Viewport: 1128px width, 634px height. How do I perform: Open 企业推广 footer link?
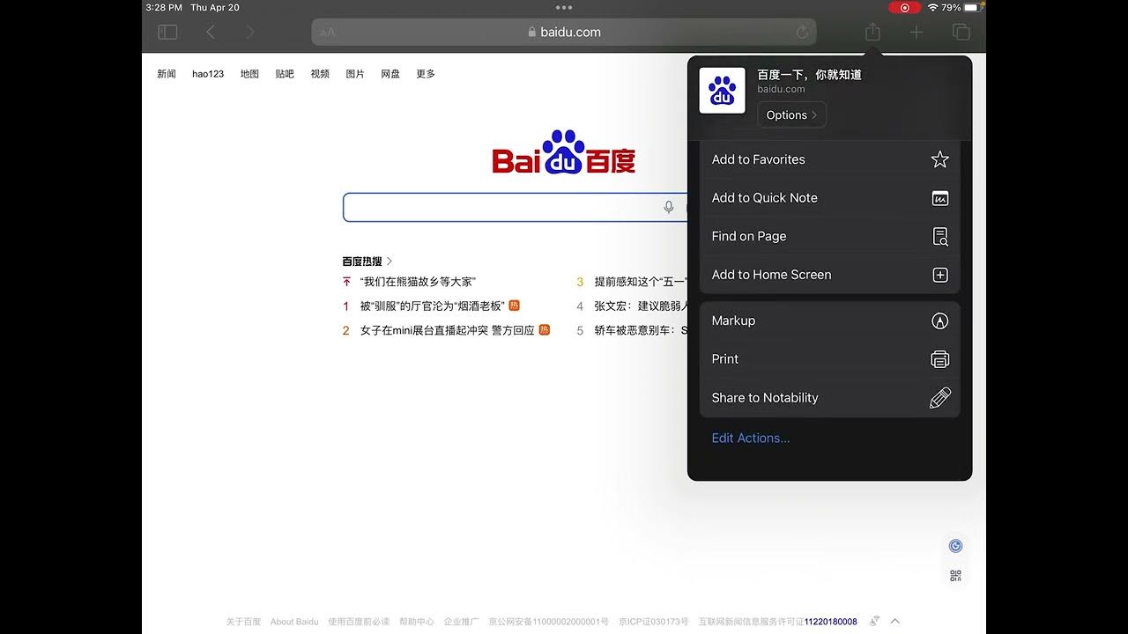461,622
